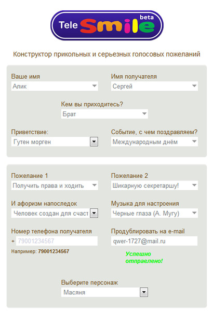Open the 'Имя получателя' dropdown showing Сергей
This screenshot has width=213, height=311.
click(x=154, y=86)
